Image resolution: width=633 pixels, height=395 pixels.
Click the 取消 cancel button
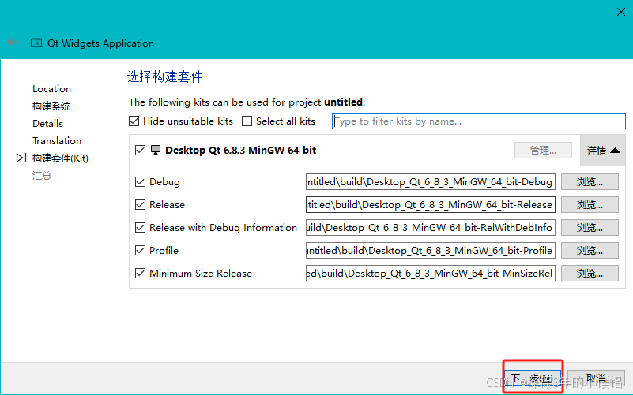coord(596,378)
